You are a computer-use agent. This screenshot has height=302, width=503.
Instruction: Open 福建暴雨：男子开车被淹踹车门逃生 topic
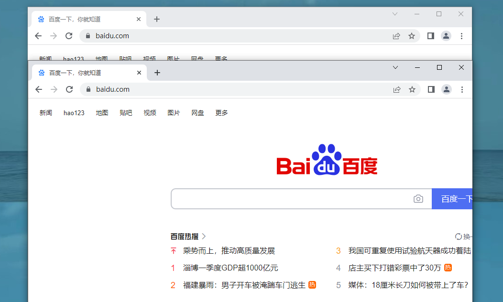(244, 285)
